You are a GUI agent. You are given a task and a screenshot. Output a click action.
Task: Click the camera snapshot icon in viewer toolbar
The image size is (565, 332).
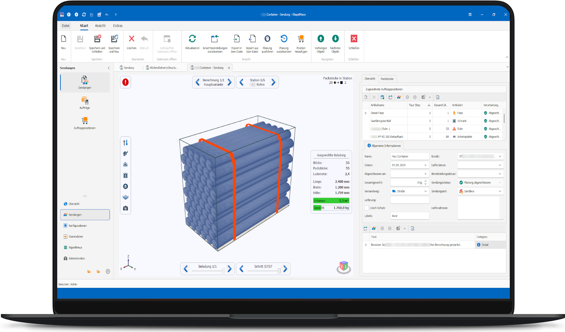pyautogui.click(x=125, y=208)
